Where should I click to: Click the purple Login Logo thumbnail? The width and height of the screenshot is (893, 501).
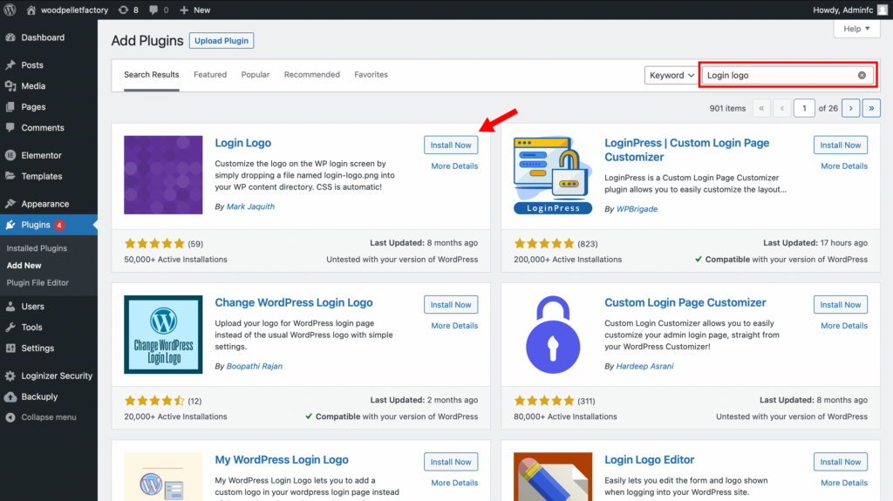tap(163, 175)
